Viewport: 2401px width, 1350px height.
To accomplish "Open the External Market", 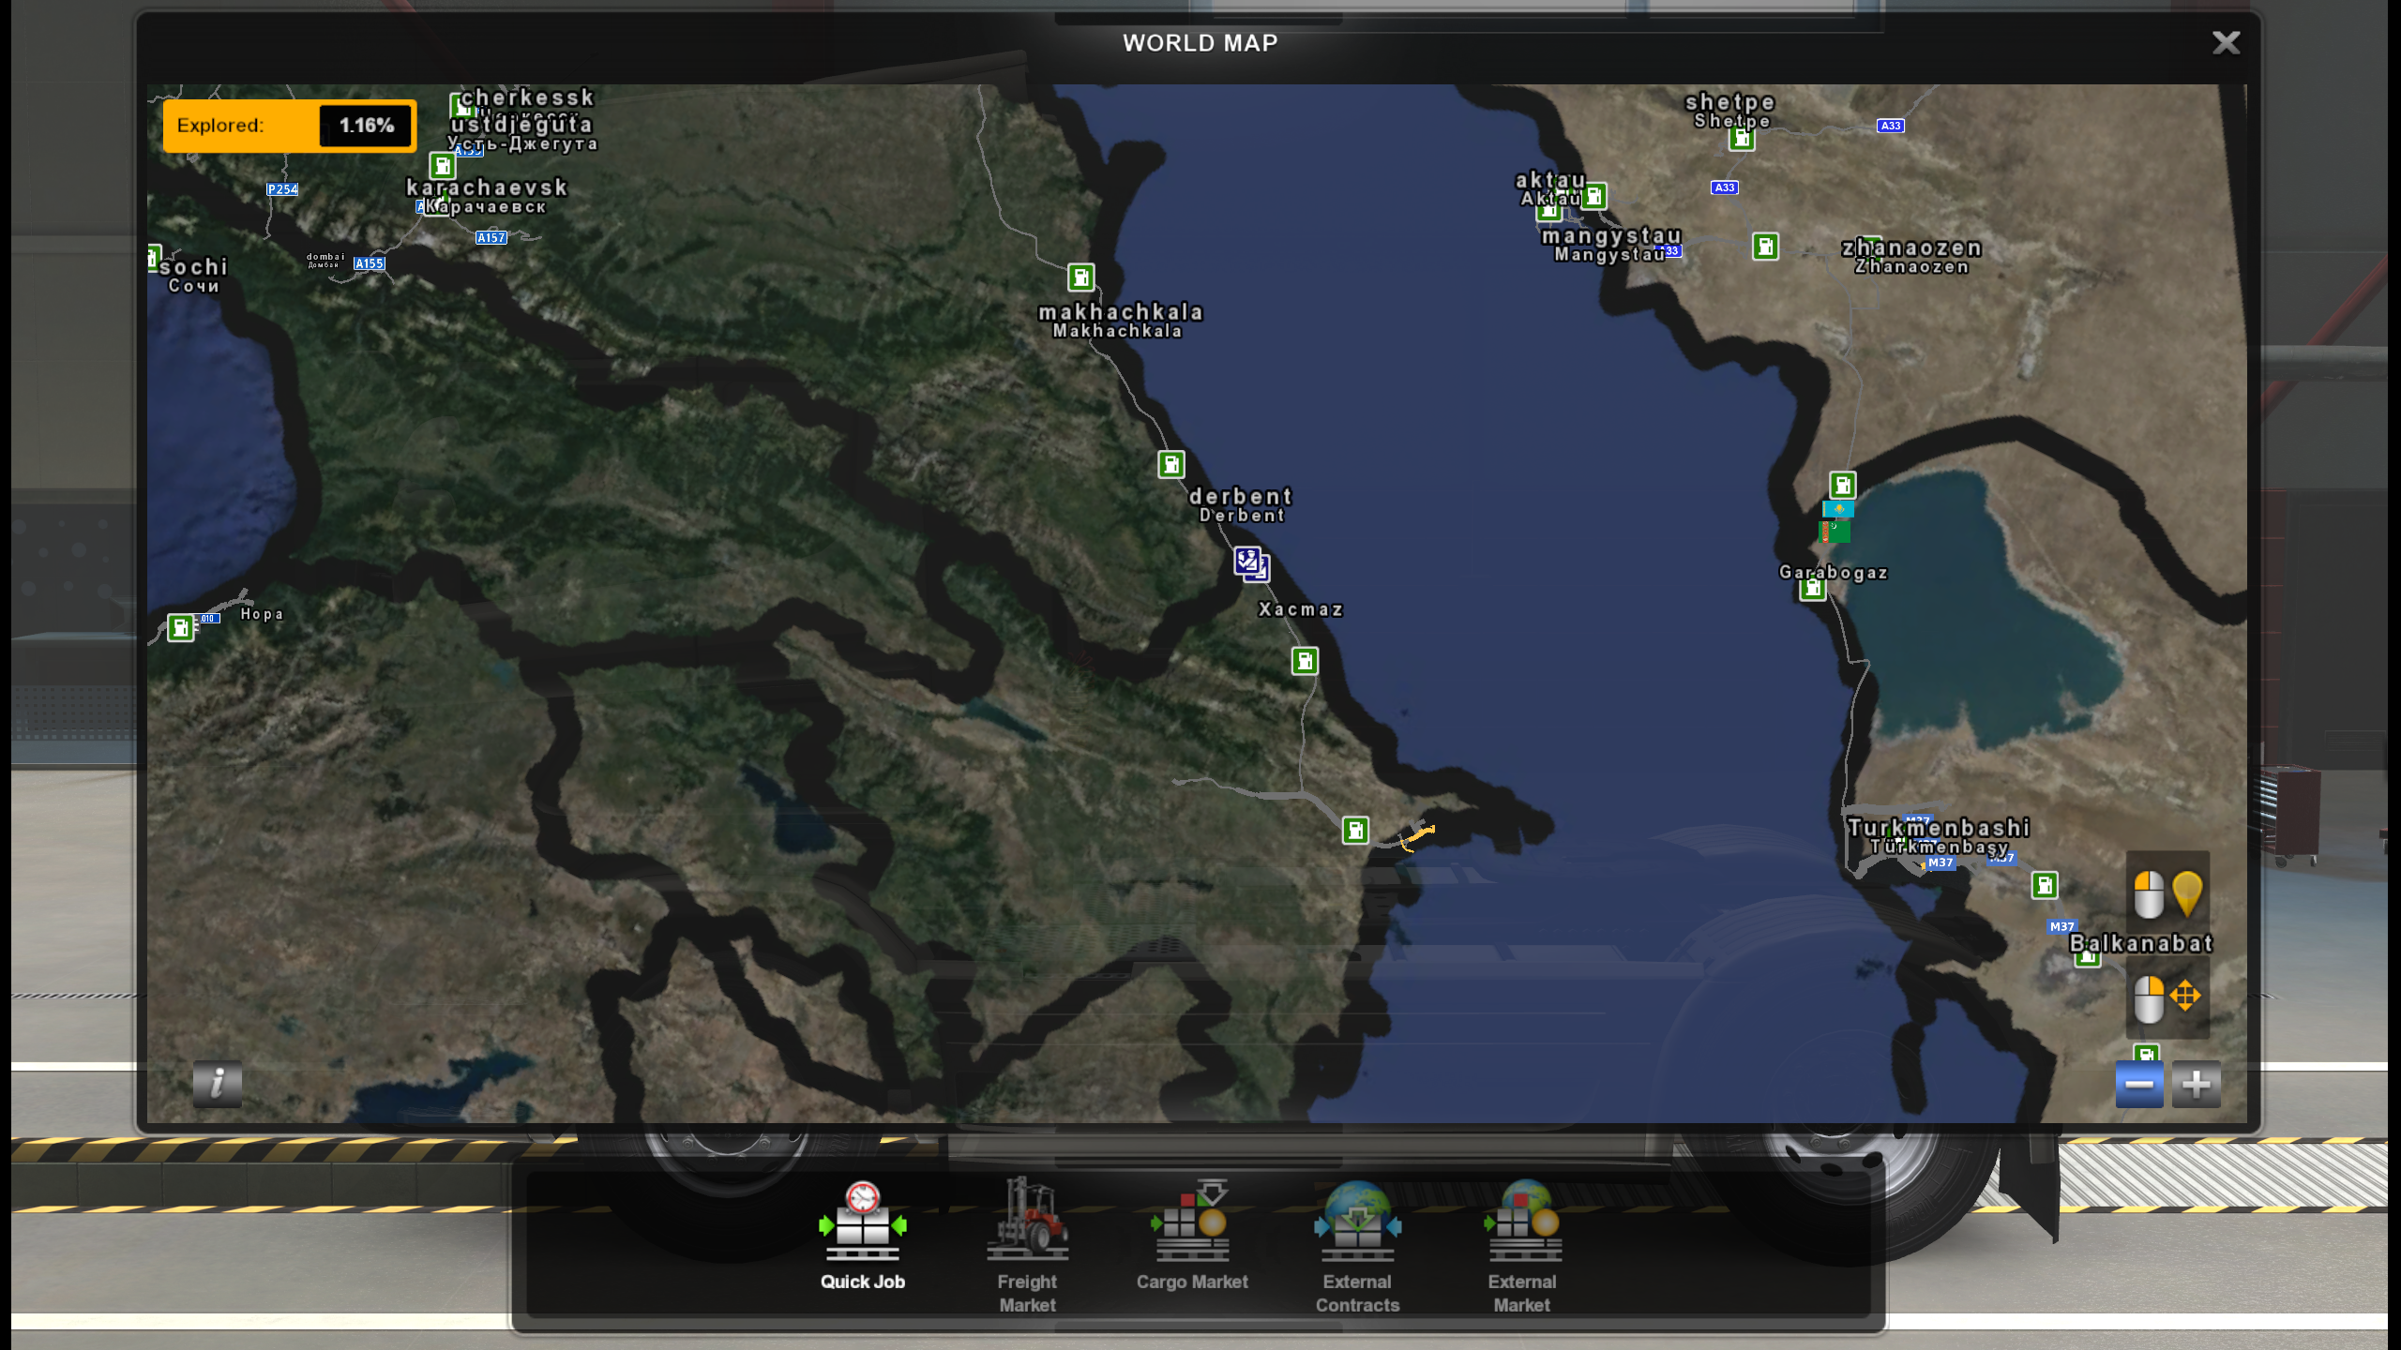I will click(x=1521, y=1245).
